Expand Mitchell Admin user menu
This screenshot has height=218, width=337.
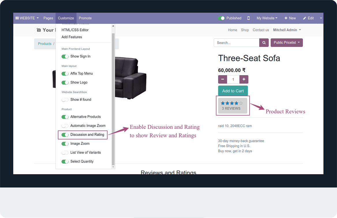pyautogui.click(x=287, y=30)
